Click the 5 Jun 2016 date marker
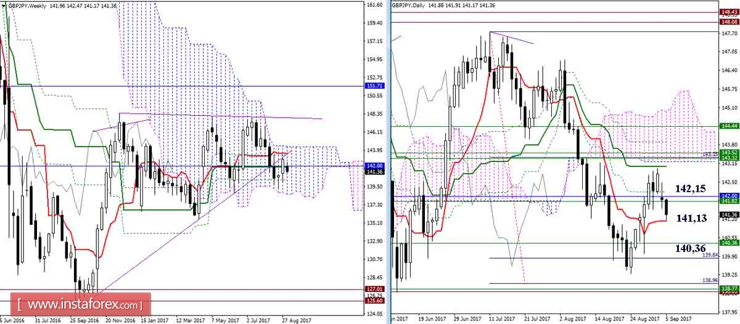 (x=12, y=321)
